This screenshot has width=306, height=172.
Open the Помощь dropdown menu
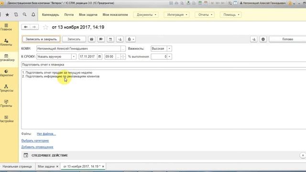click(230, 15)
